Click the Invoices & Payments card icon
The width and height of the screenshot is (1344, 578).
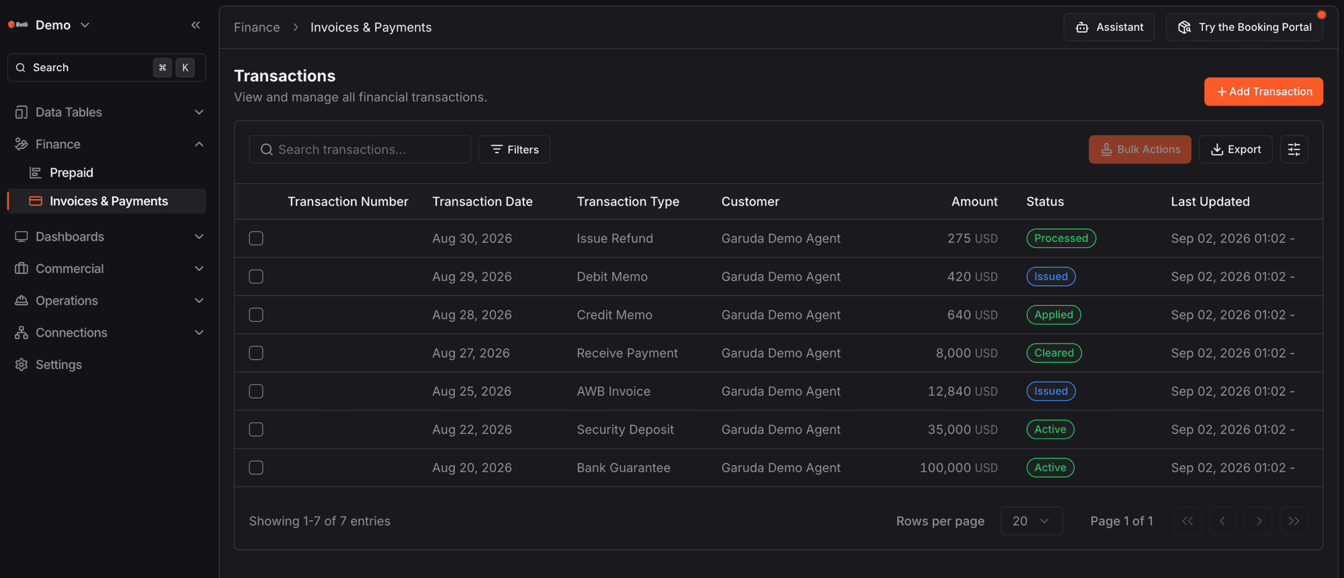[36, 201]
